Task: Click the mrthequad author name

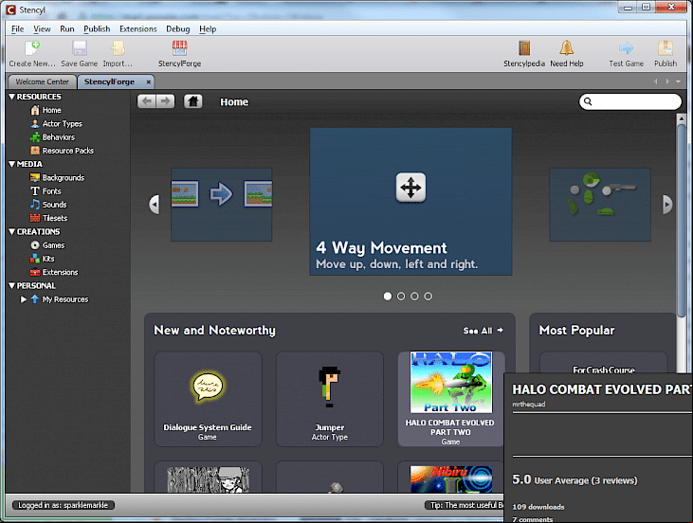Action: 529,405
